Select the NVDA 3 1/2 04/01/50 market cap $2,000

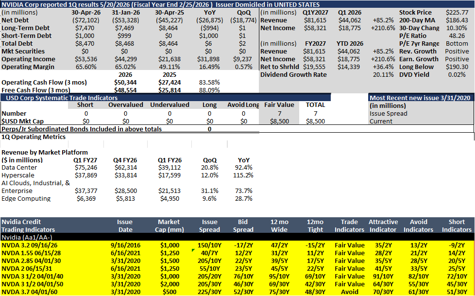coord(170,284)
